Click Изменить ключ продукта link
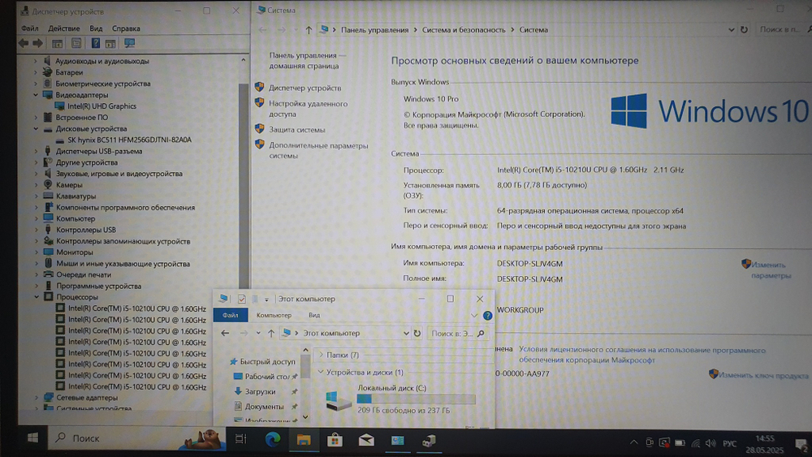This screenshot has width=812, height=457. coord(763,375)
